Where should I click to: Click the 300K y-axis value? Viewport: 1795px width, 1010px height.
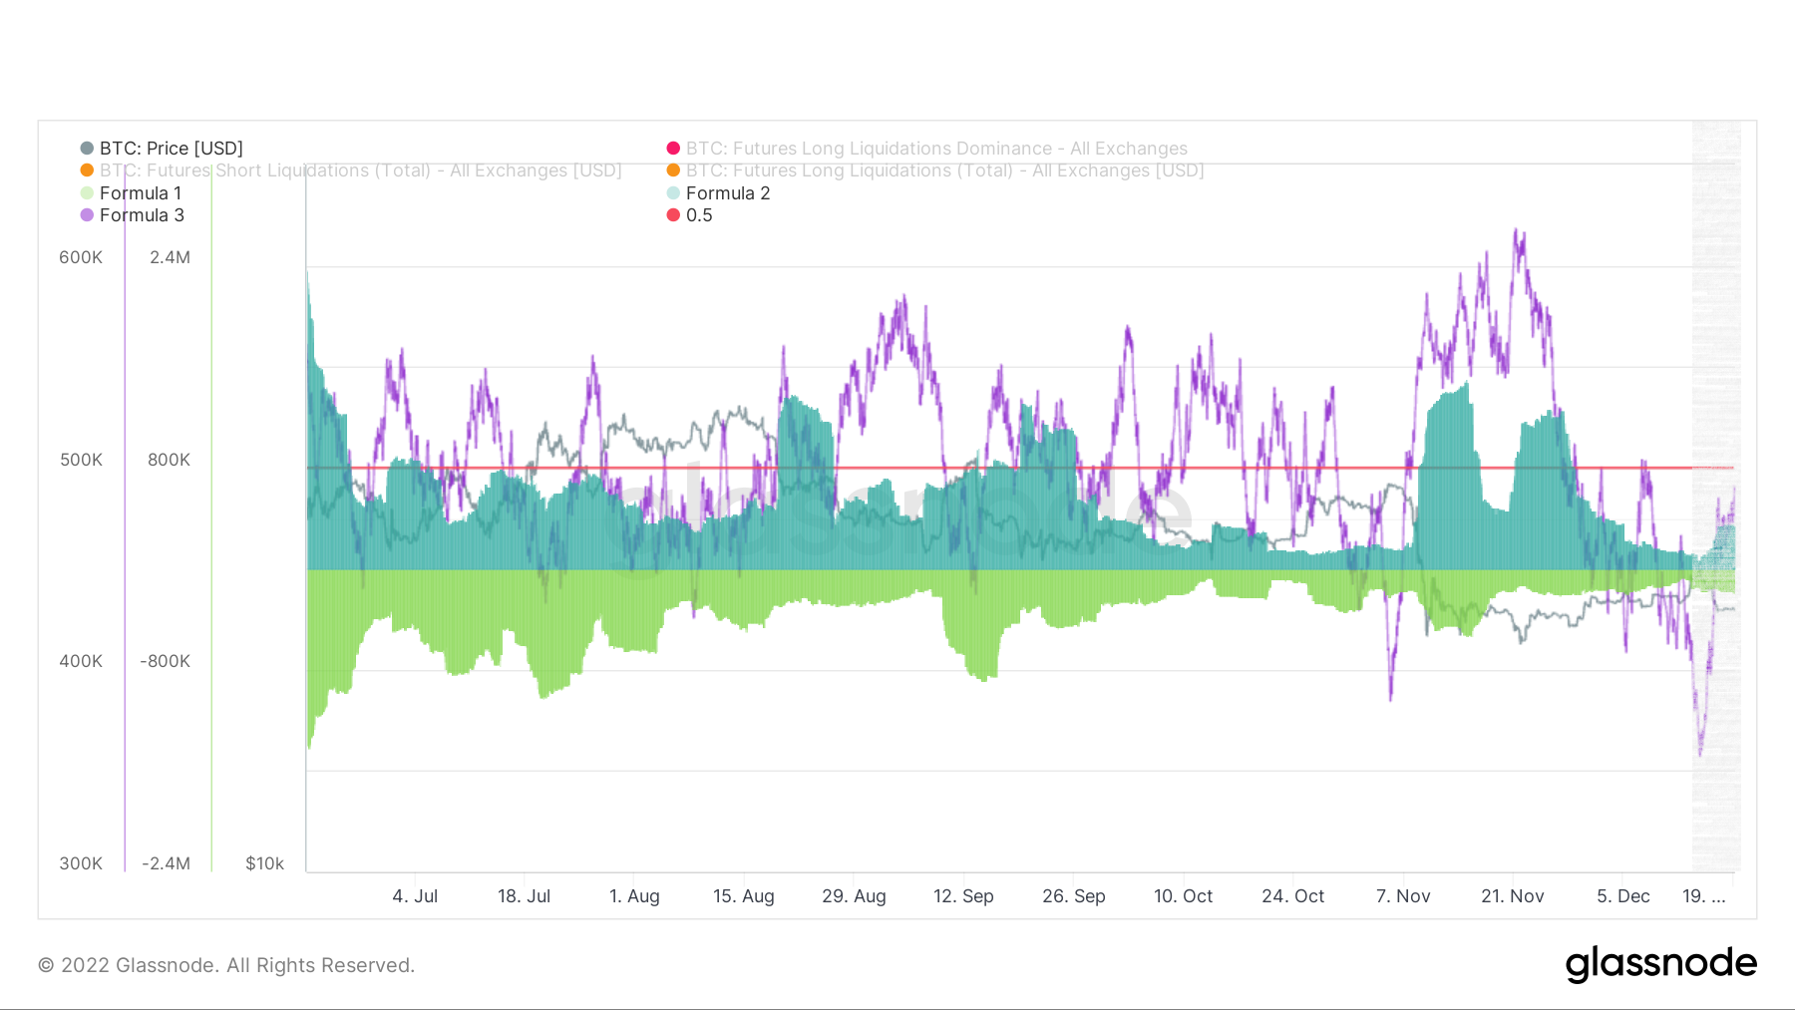point(81,863)
